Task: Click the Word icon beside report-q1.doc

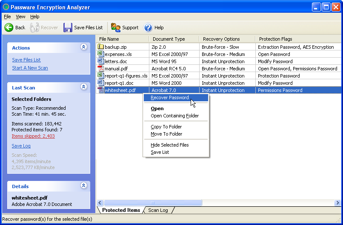Action: (x=100, y=83)
